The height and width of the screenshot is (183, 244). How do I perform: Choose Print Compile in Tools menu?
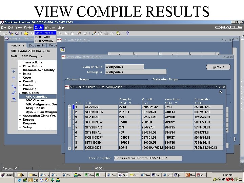[x=45, y=41]
